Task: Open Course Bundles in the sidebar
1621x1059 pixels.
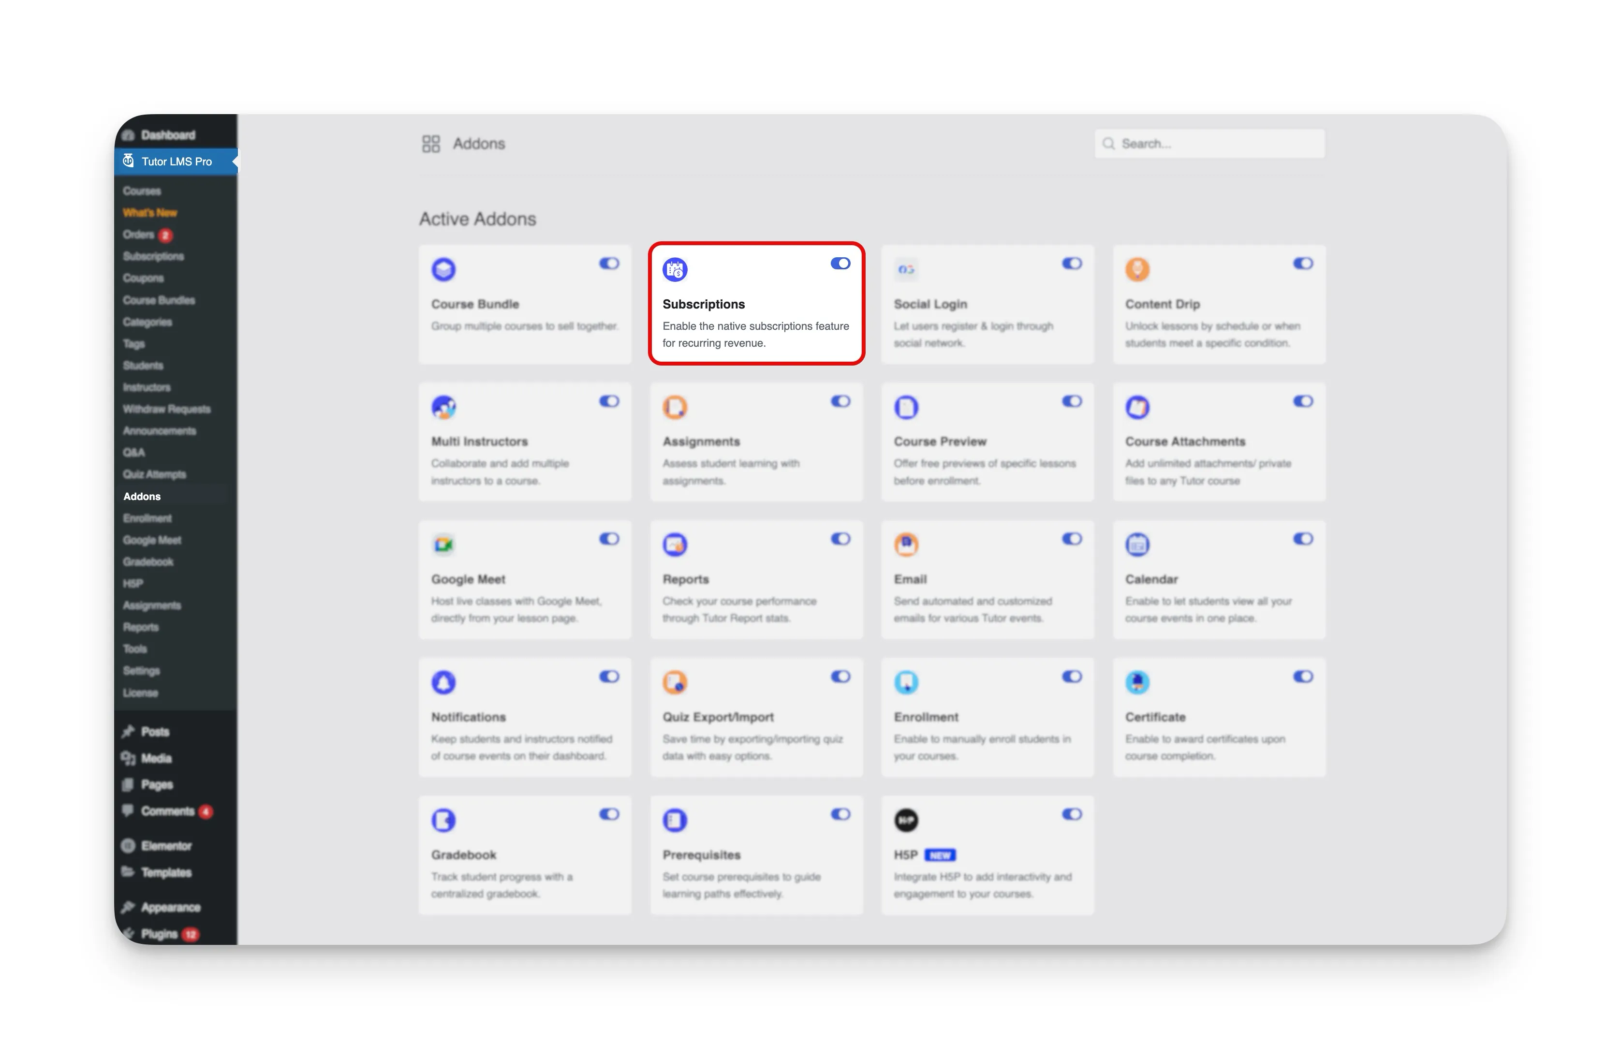Action: [159, 300]
